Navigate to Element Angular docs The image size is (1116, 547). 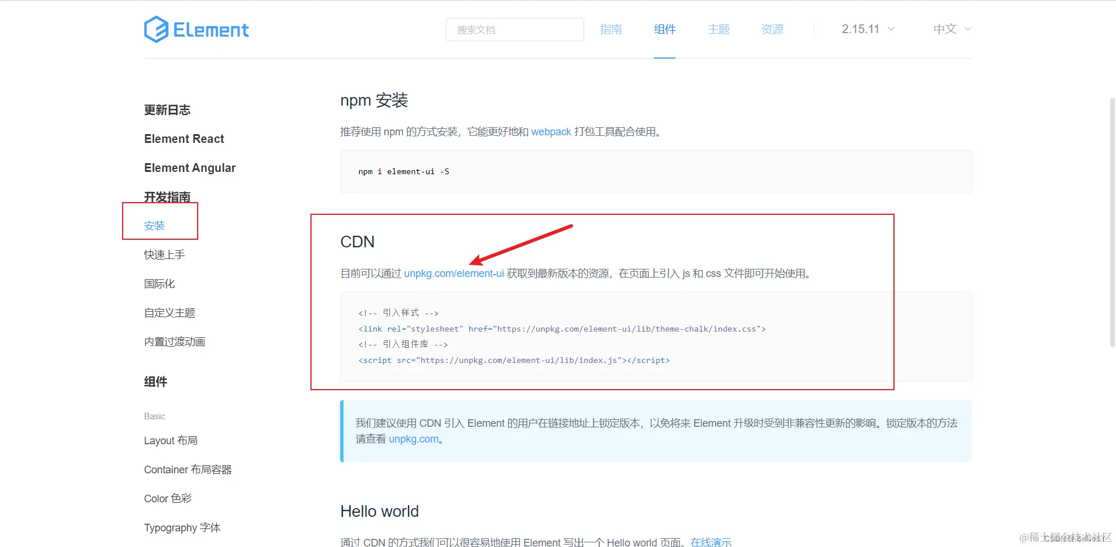189,168
